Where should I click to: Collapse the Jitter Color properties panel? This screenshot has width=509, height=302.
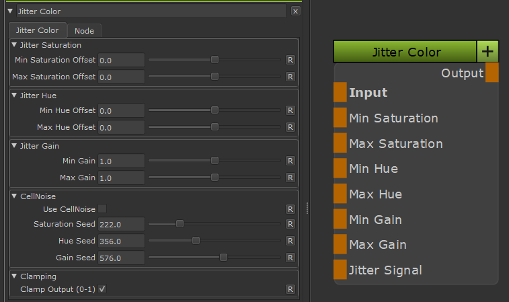click(10, 11)
